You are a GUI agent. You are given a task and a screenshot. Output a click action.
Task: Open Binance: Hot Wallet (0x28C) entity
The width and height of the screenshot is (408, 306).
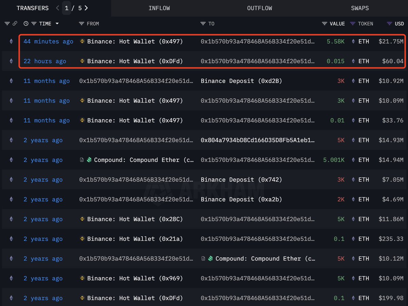click(135, 219)
